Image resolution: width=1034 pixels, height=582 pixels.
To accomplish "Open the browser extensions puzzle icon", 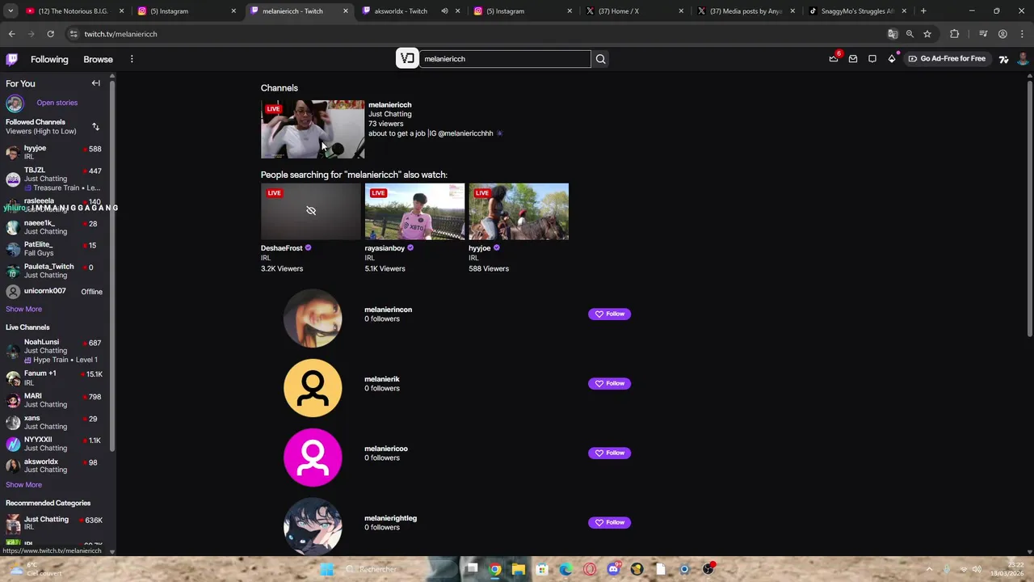I will [x=955, y=34].
